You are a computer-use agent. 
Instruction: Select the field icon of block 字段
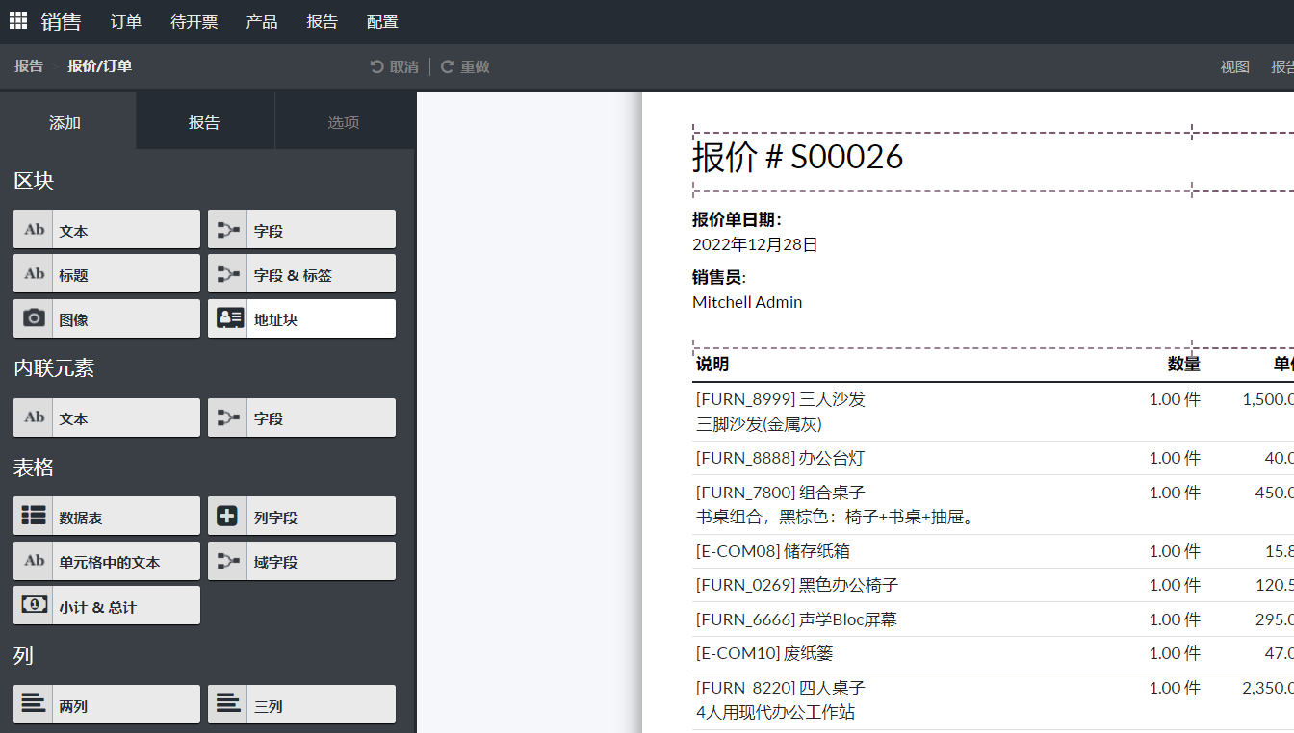(x=228, y=230)
